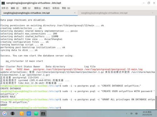
Task: Open the 帮助(H) menu
Action: pyautogui.click(x=66, y=8)
